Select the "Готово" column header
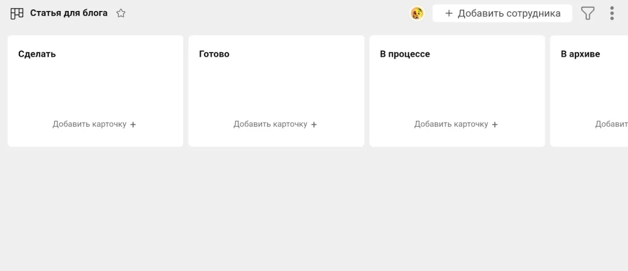 (x=214, y=54)
